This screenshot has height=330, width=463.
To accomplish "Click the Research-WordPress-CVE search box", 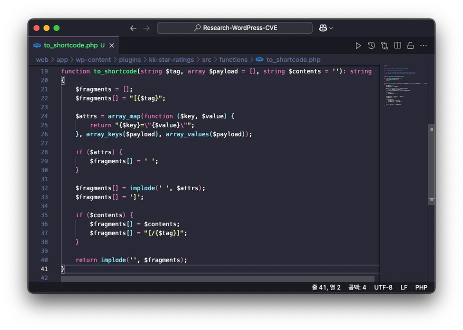I will pos(234,28).
